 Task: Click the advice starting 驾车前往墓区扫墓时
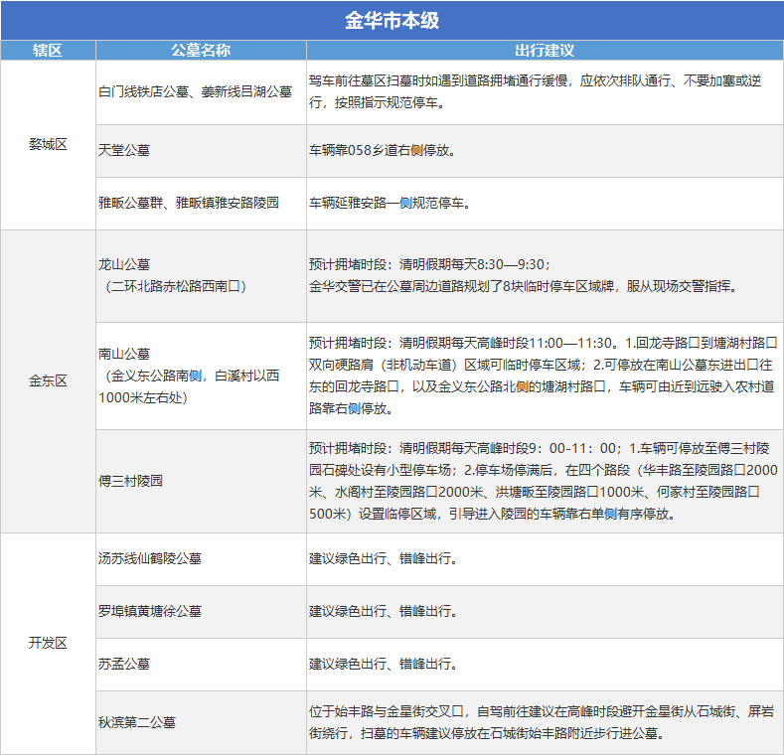[x=535, y=91]
